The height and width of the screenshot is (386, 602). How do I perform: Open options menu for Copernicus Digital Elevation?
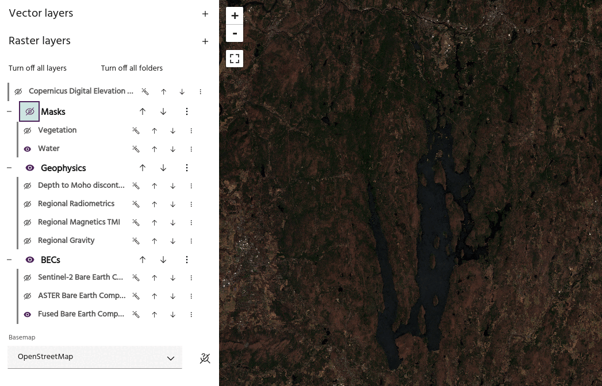pyautogui.click(x=201, y=91)
